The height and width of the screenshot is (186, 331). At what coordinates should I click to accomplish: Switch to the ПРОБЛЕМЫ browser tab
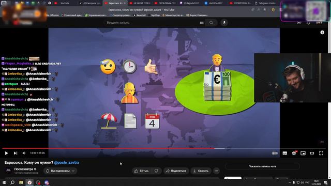165,3
